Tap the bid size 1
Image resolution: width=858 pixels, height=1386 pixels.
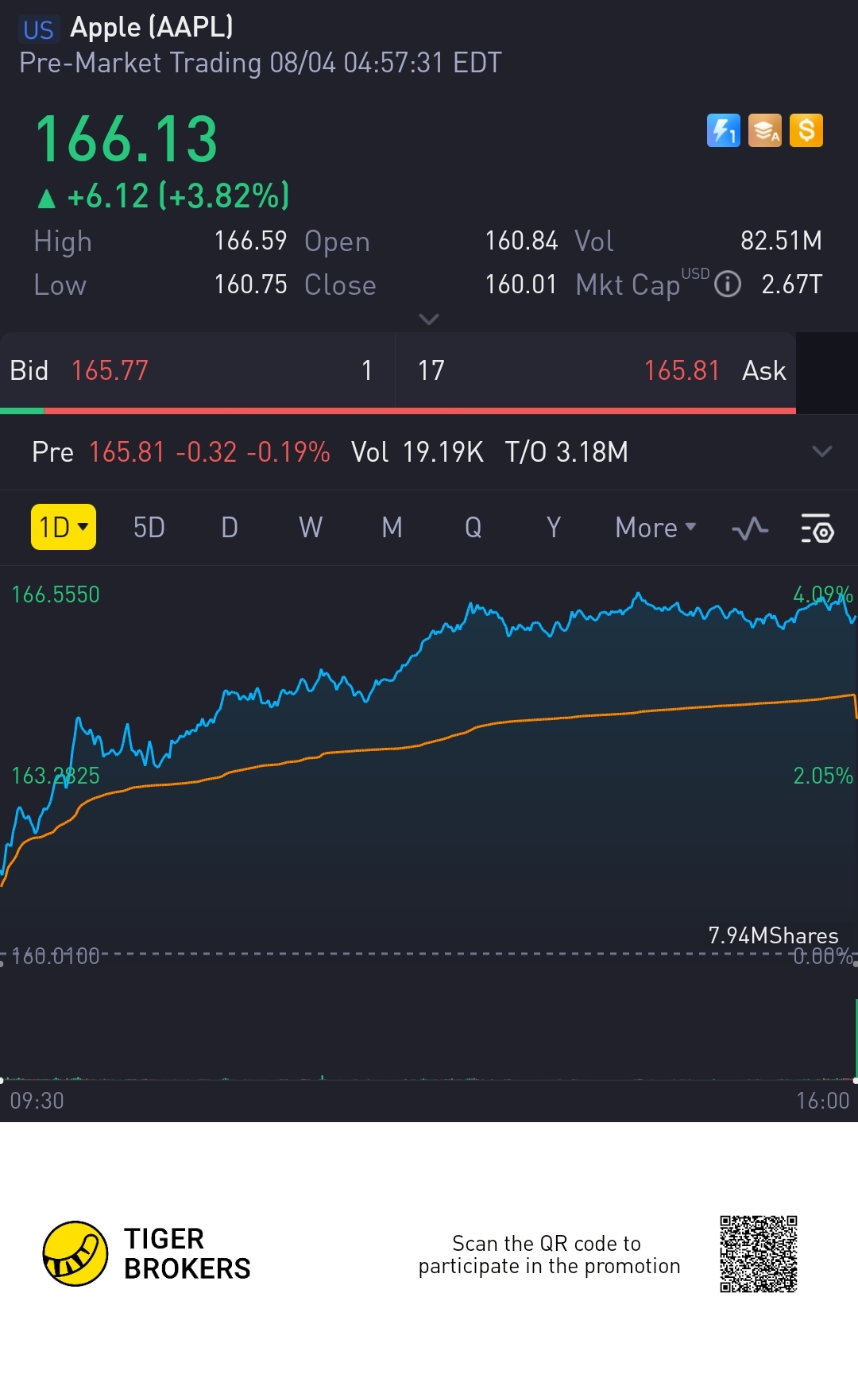pos(367,370)
